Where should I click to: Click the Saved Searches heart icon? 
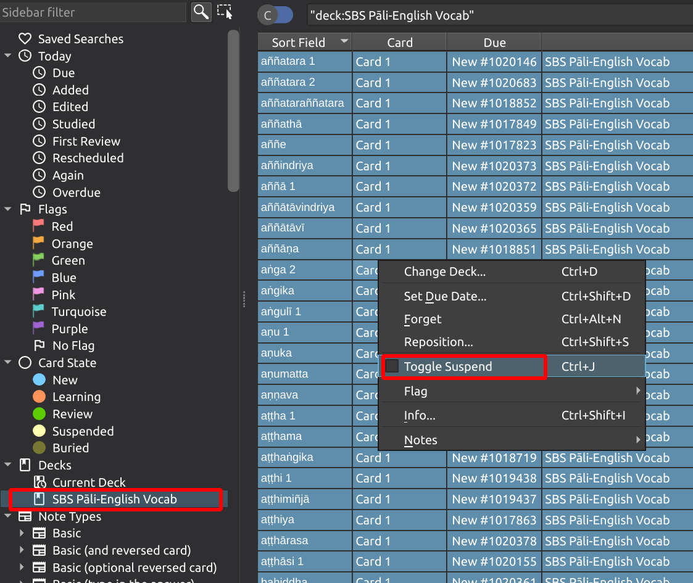(x=25, y=38)
